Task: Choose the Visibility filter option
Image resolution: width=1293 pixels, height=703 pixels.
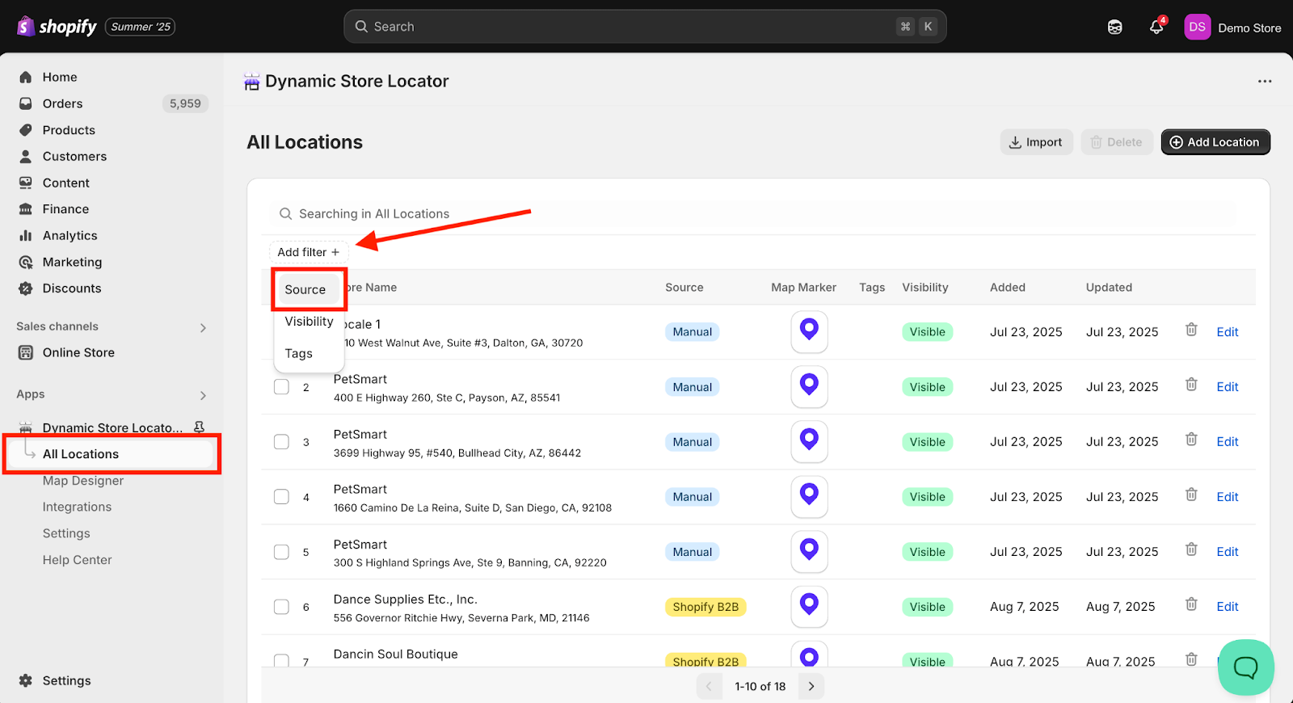Action: coord(310,321)
